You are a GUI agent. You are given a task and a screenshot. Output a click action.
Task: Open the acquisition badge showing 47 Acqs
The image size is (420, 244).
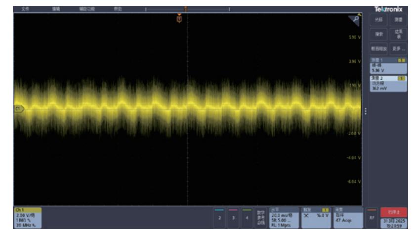(348, 217)
